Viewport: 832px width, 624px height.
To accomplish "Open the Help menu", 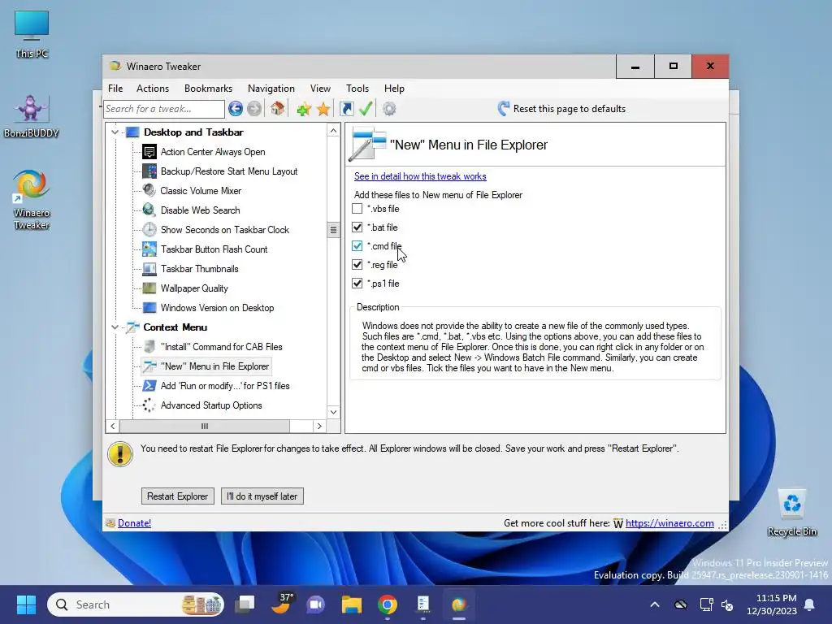I will point(394,88).
